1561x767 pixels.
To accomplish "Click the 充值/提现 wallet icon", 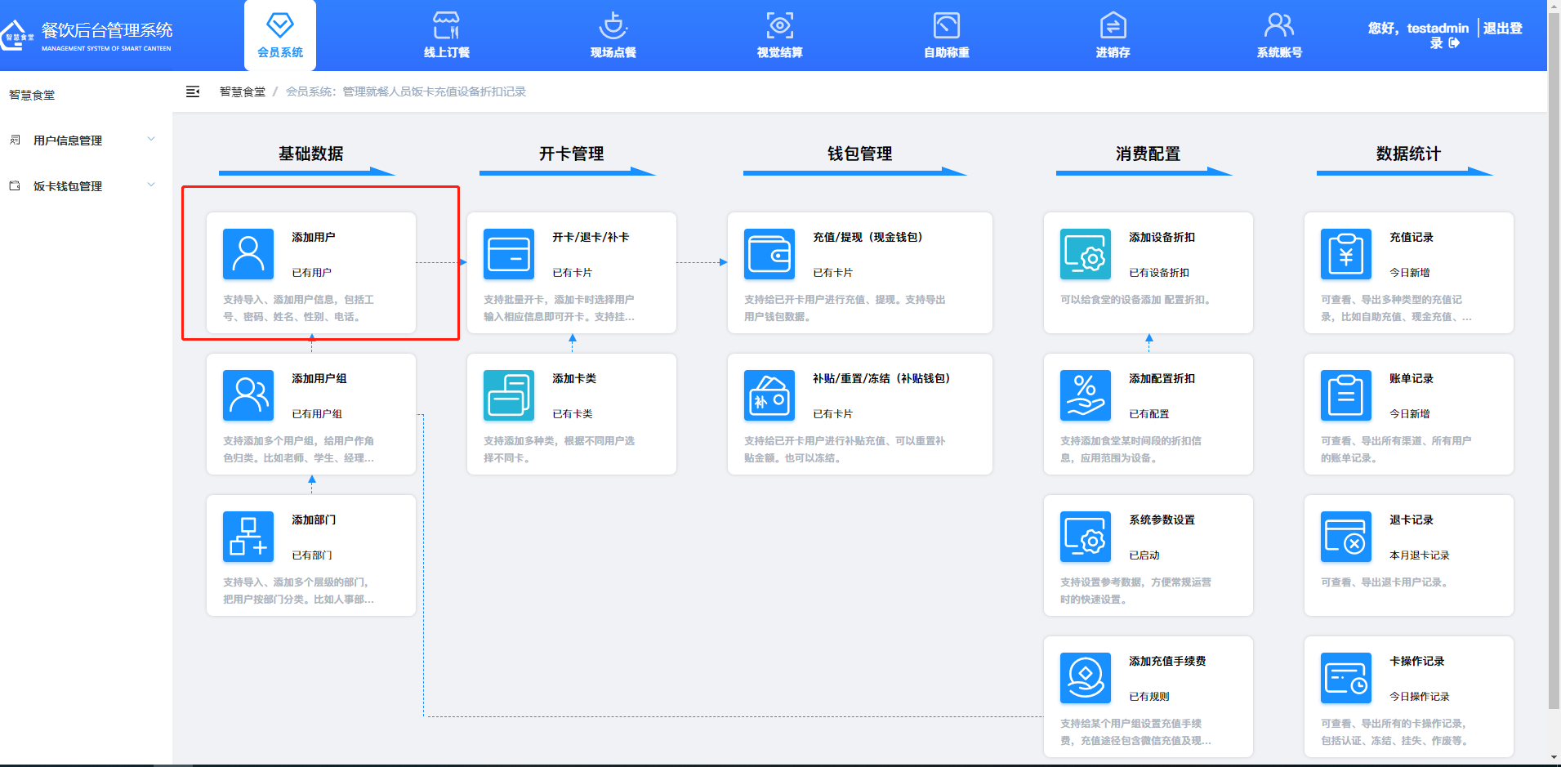I will [x=769, y=254].
